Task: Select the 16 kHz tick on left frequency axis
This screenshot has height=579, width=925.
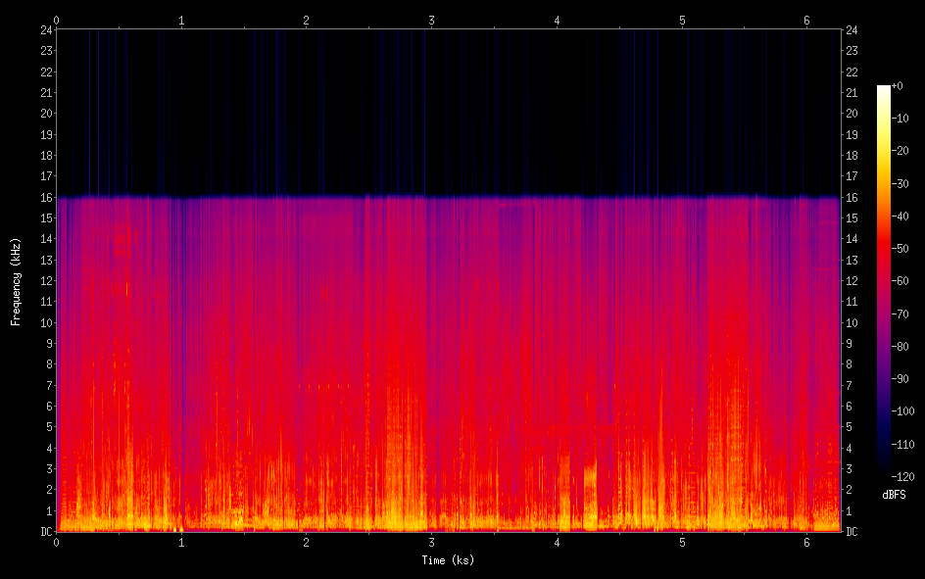Action: (x=45, y=197)
